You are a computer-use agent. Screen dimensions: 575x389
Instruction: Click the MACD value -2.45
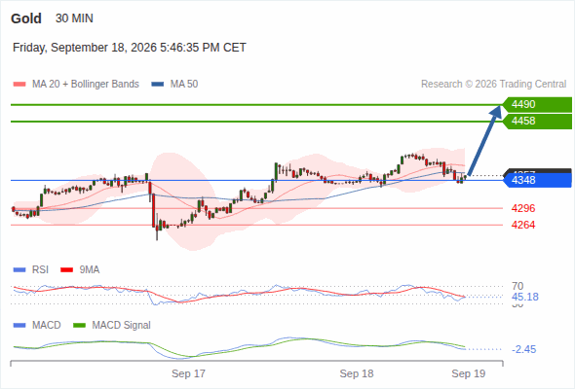pos(523,349)
